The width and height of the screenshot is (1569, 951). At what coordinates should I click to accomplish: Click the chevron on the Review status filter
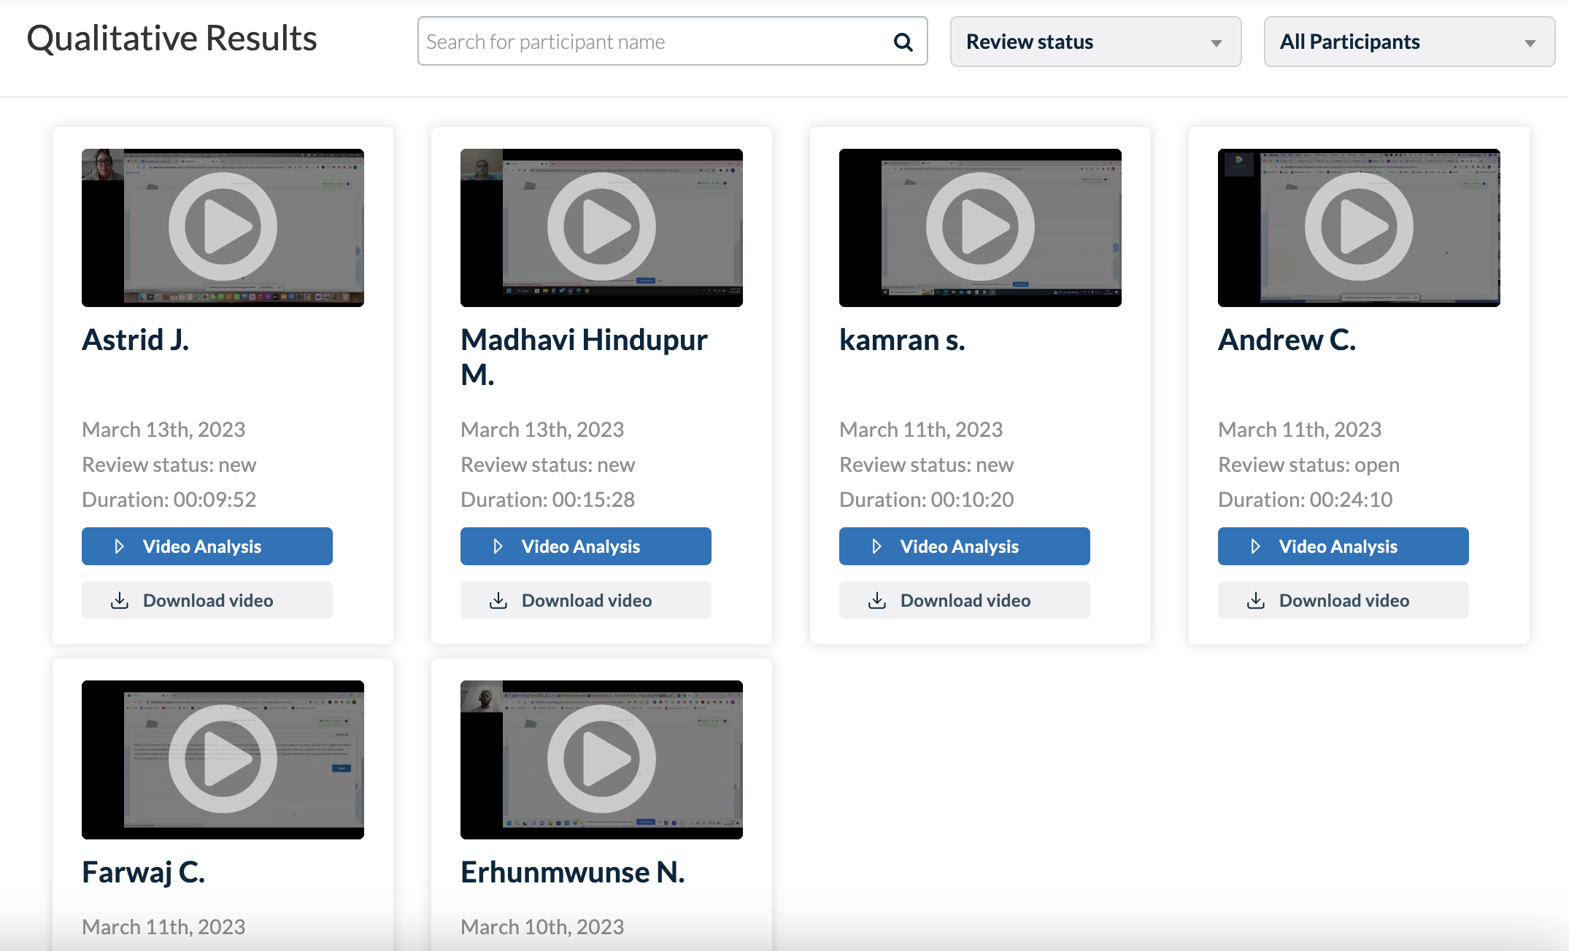tap(1214, 43)
